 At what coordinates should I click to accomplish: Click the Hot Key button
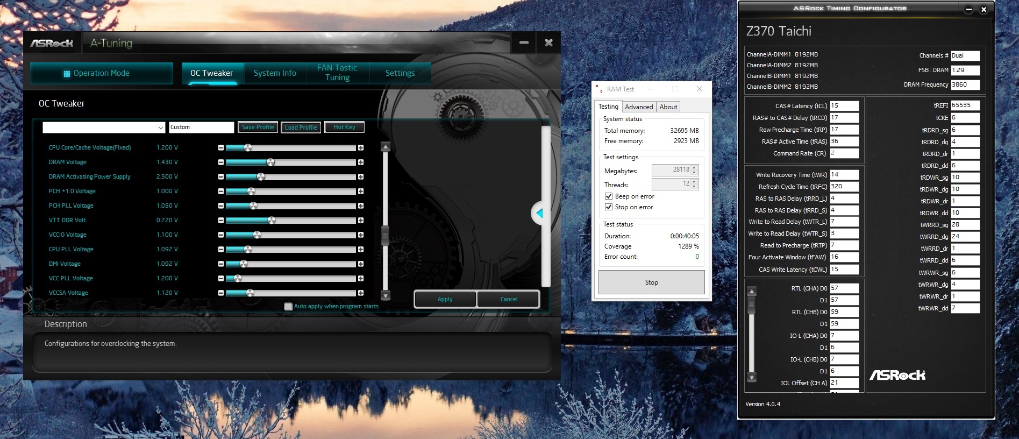[344, 128]
